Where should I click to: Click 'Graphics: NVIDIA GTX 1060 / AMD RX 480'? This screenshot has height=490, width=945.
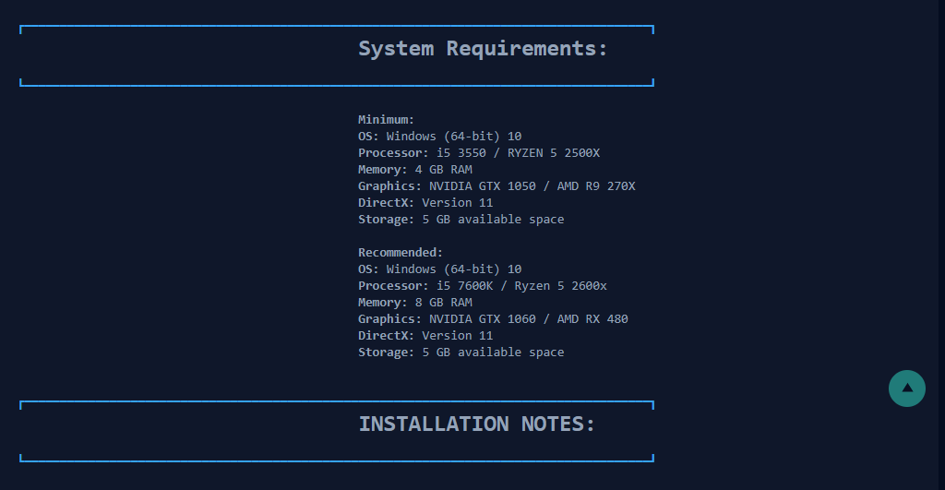coord(493,318)
